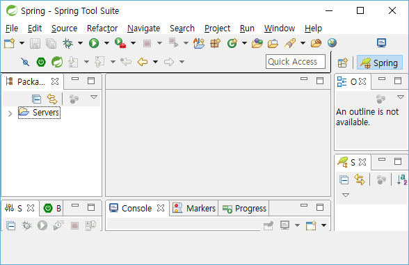Image resolution: width=409 pixels, height=265 pixels.
Task: Open the Refactor menu
Action: (102, 28)
